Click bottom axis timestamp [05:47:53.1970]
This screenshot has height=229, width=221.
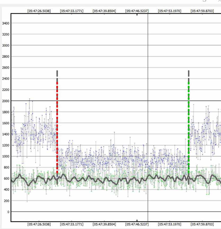pos(170,224)
